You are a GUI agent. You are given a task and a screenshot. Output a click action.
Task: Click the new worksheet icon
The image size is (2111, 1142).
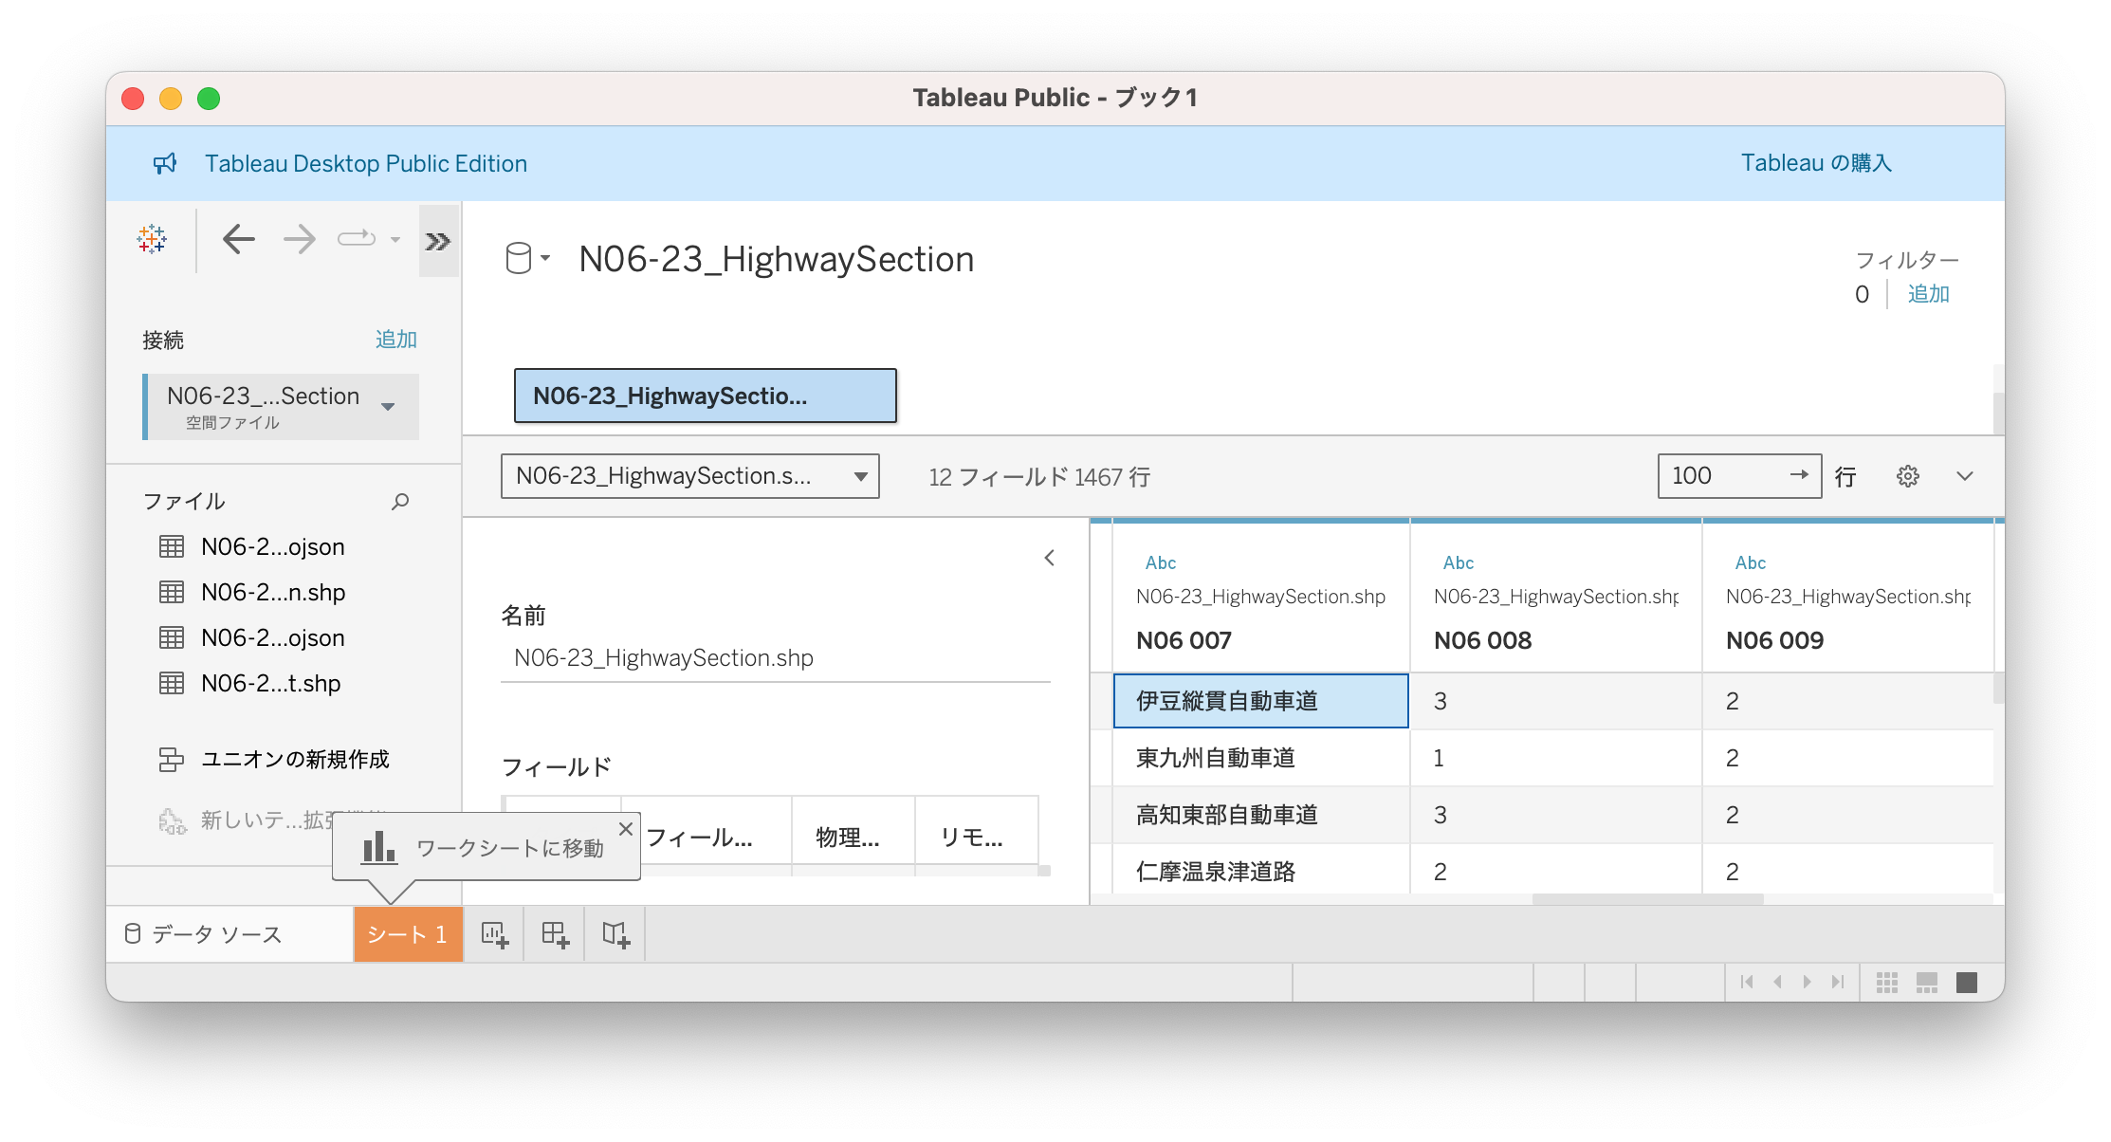click(x=494, y=934)
